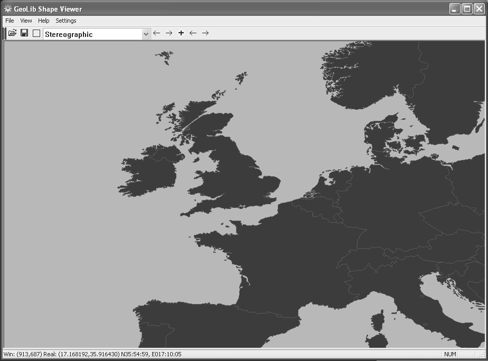Click the left arrow just after the projection dropdown
Screen dimensions: 488x361
(x=156, y=33)
